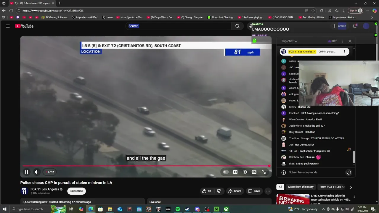Sign in to the browser profile
The height and width of the screenshot is (213, 379).
(x=356, y=11)
